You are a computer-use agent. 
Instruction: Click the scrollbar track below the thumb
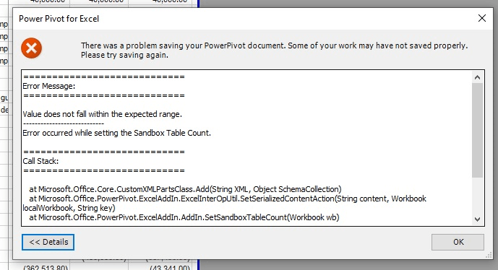[x=477, y=196]
